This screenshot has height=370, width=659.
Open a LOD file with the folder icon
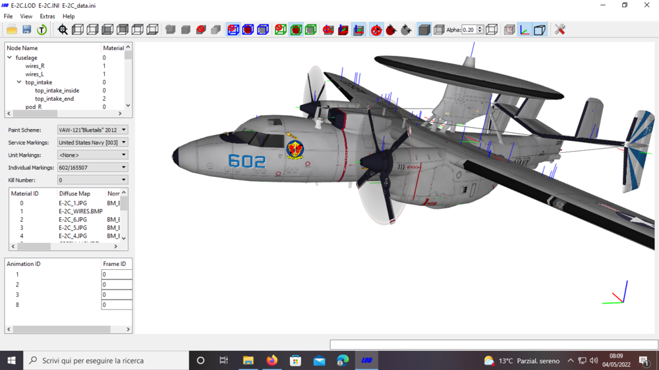12,30
